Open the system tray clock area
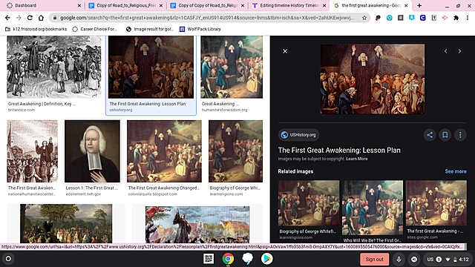Viewport: 475px width, 267px height. coord(448,259)
